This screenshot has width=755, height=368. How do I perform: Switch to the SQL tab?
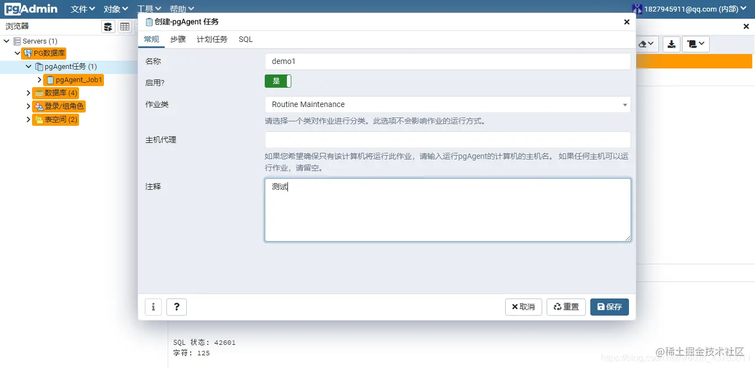click(x=245, y=39)
